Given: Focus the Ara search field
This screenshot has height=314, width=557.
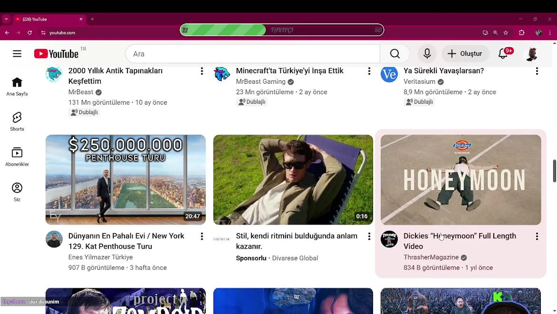Looking at the screenshot, I should tap(253, 54).
